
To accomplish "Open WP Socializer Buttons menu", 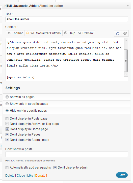I will (43, 33).
